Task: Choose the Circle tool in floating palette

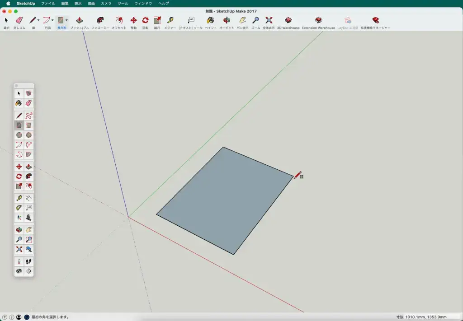Action: point(19,135)
